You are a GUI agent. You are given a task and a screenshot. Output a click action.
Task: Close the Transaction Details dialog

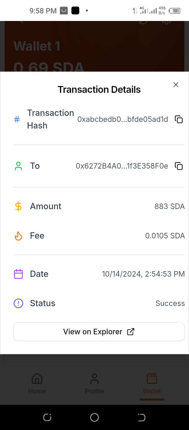pyautogui.click(x=176, y=85)
